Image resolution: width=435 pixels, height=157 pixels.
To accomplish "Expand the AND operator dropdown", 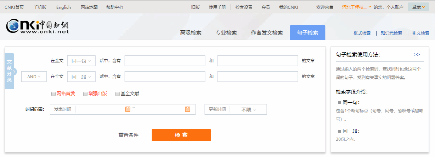I will (x=34, y=77).
